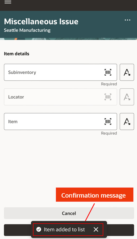Scan barcode for the Locator field
This screenshot has height=239, width=137.
[x=108, y=97]
